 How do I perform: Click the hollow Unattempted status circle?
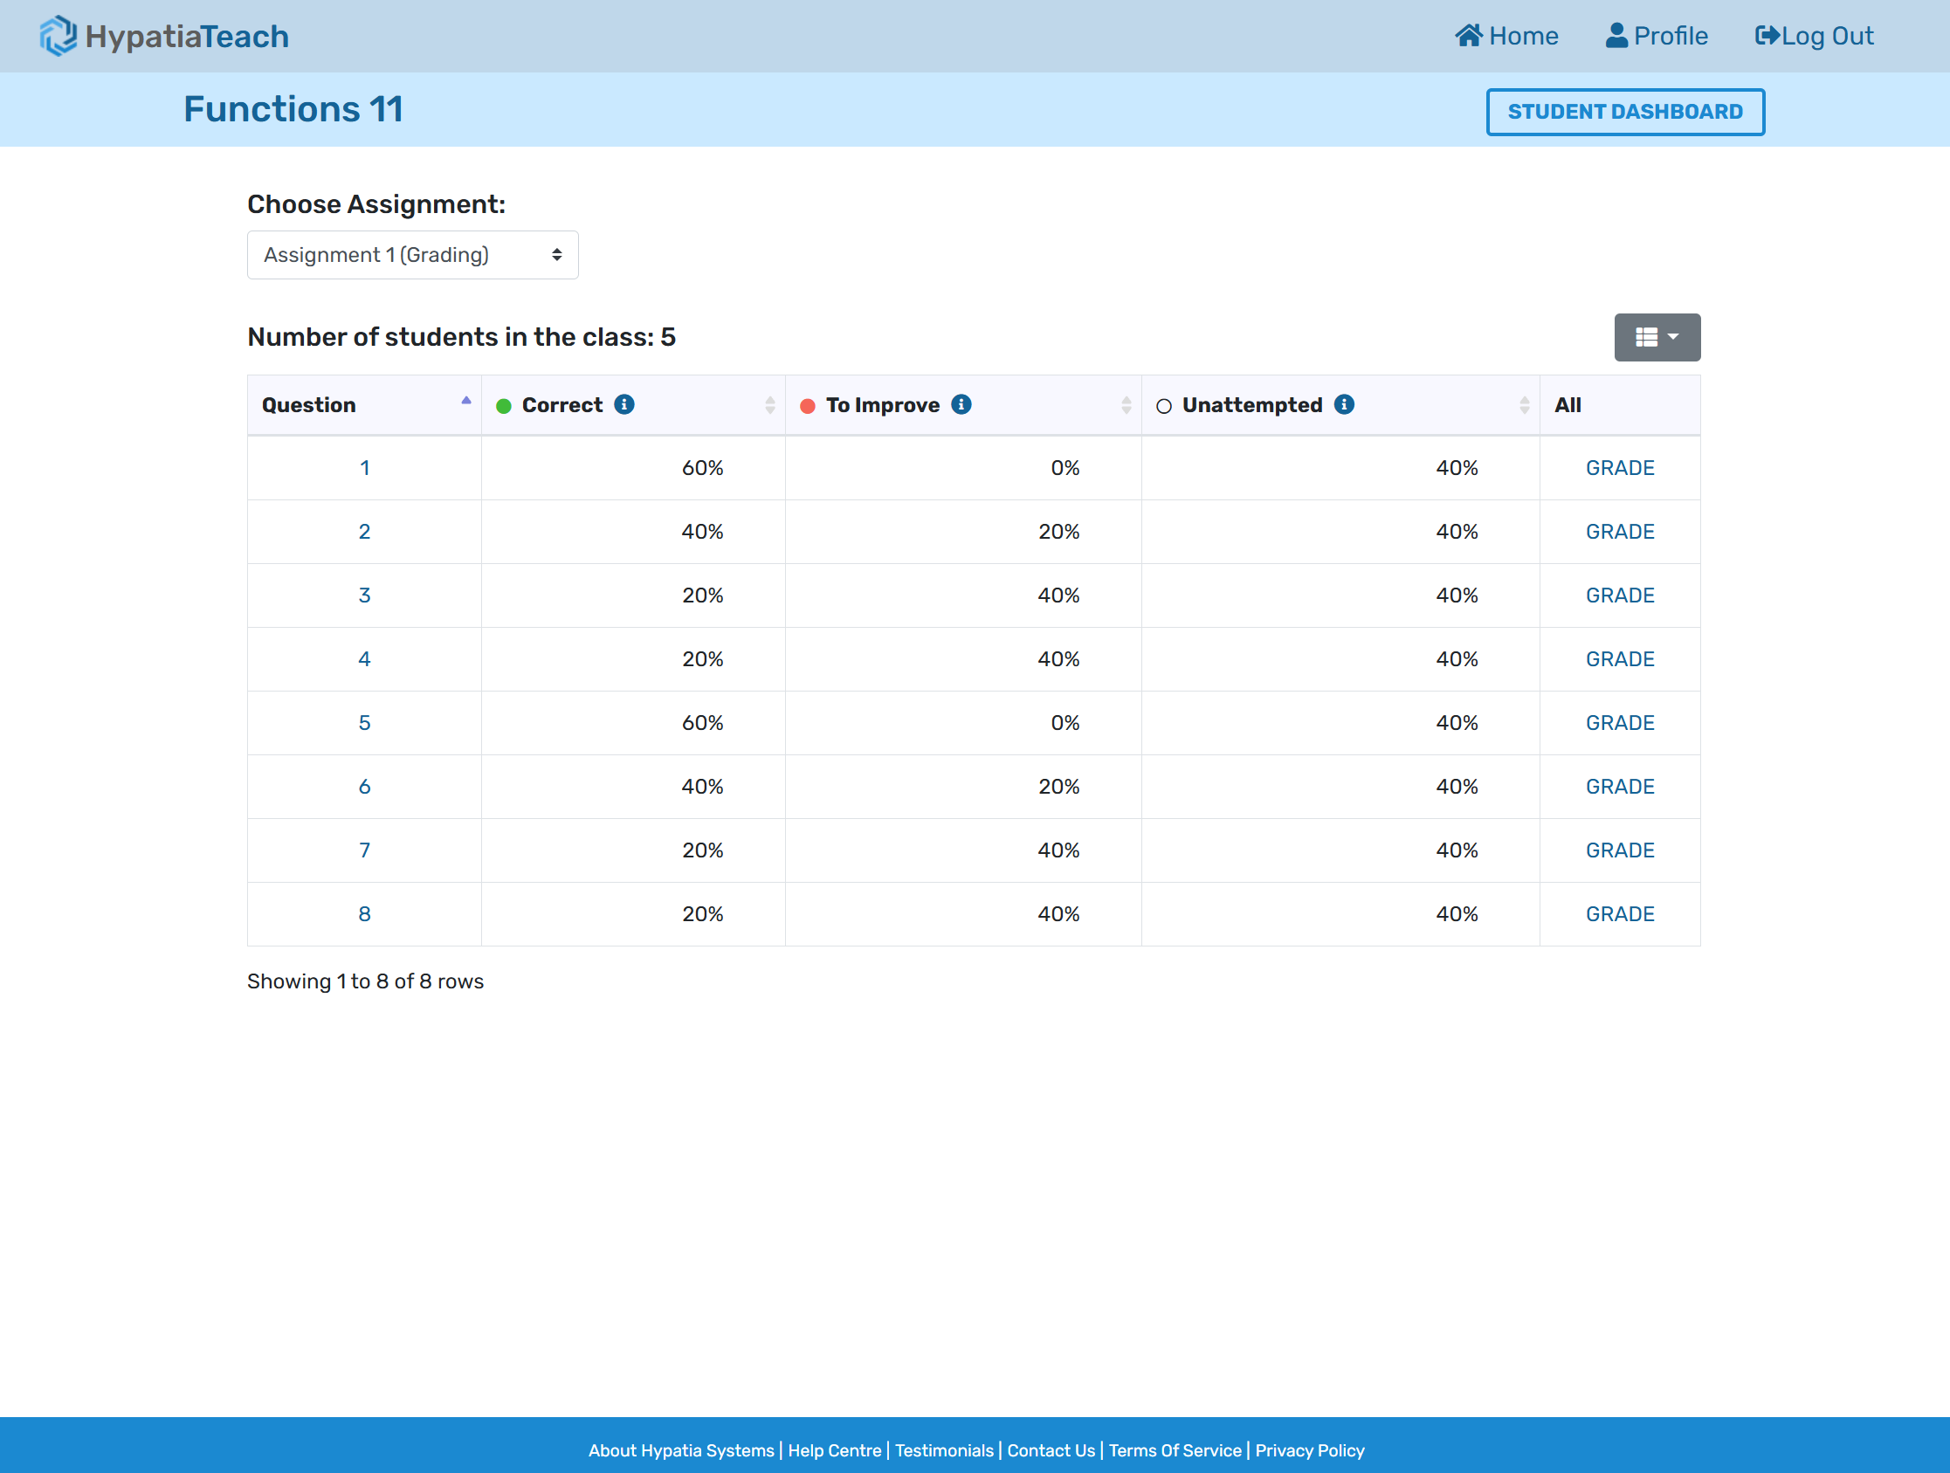(x=1164, y=406)
